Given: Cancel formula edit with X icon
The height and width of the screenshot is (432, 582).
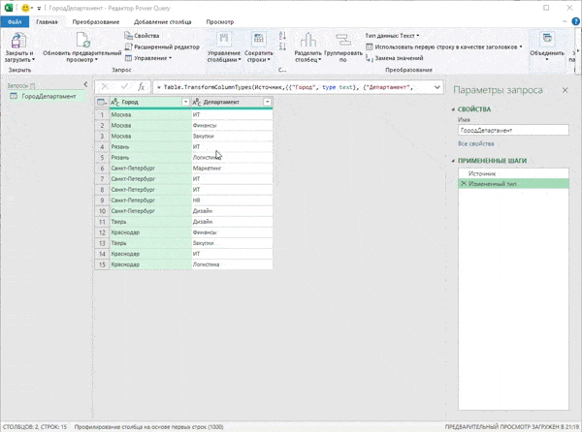Looking at the screenshot, I should coord(105,87).
